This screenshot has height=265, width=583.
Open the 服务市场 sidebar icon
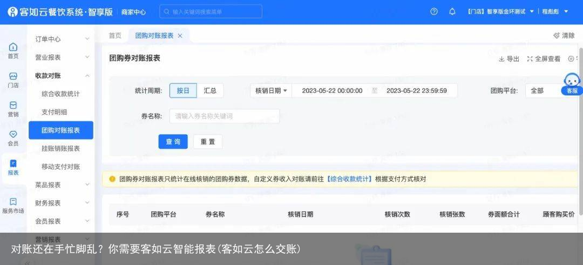pyautogui.click(x=13, y=206)
